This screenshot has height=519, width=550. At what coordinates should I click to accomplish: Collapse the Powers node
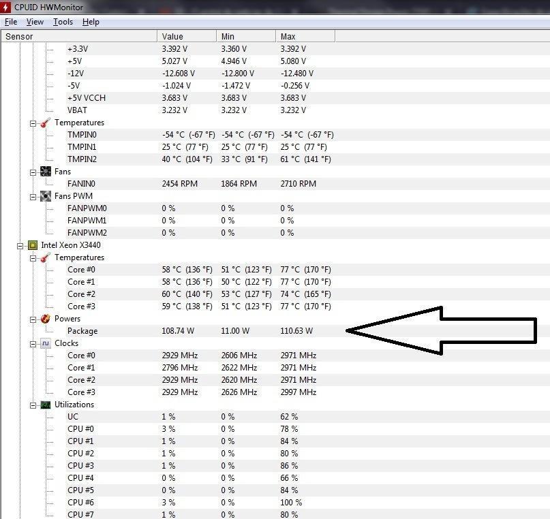(33, 319)
